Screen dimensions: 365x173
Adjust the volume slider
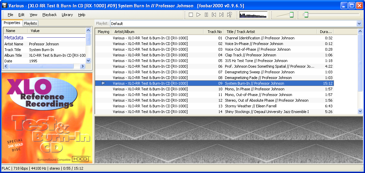pyautogui.click(x=292, y=15)
